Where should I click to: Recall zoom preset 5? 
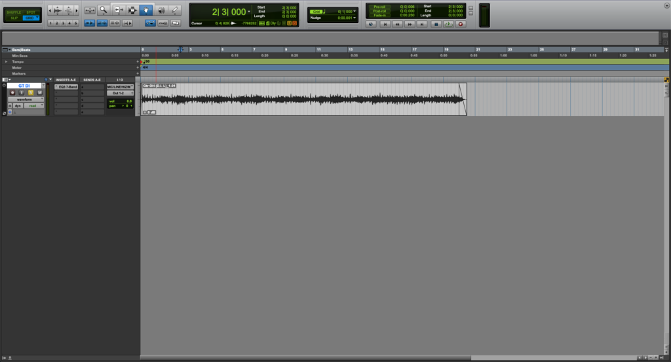[76, 23]
